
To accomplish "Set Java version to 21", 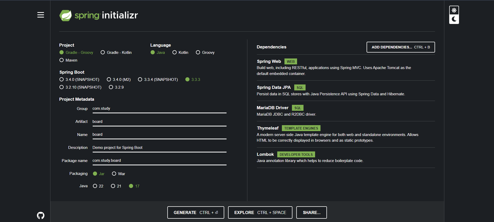I will click(116, 186).
